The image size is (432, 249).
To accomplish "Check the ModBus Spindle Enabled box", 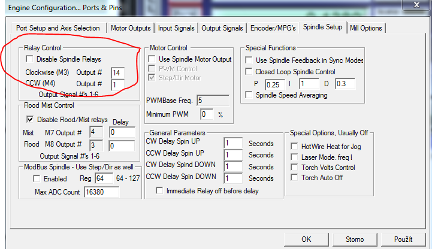I will click(37, 179).
